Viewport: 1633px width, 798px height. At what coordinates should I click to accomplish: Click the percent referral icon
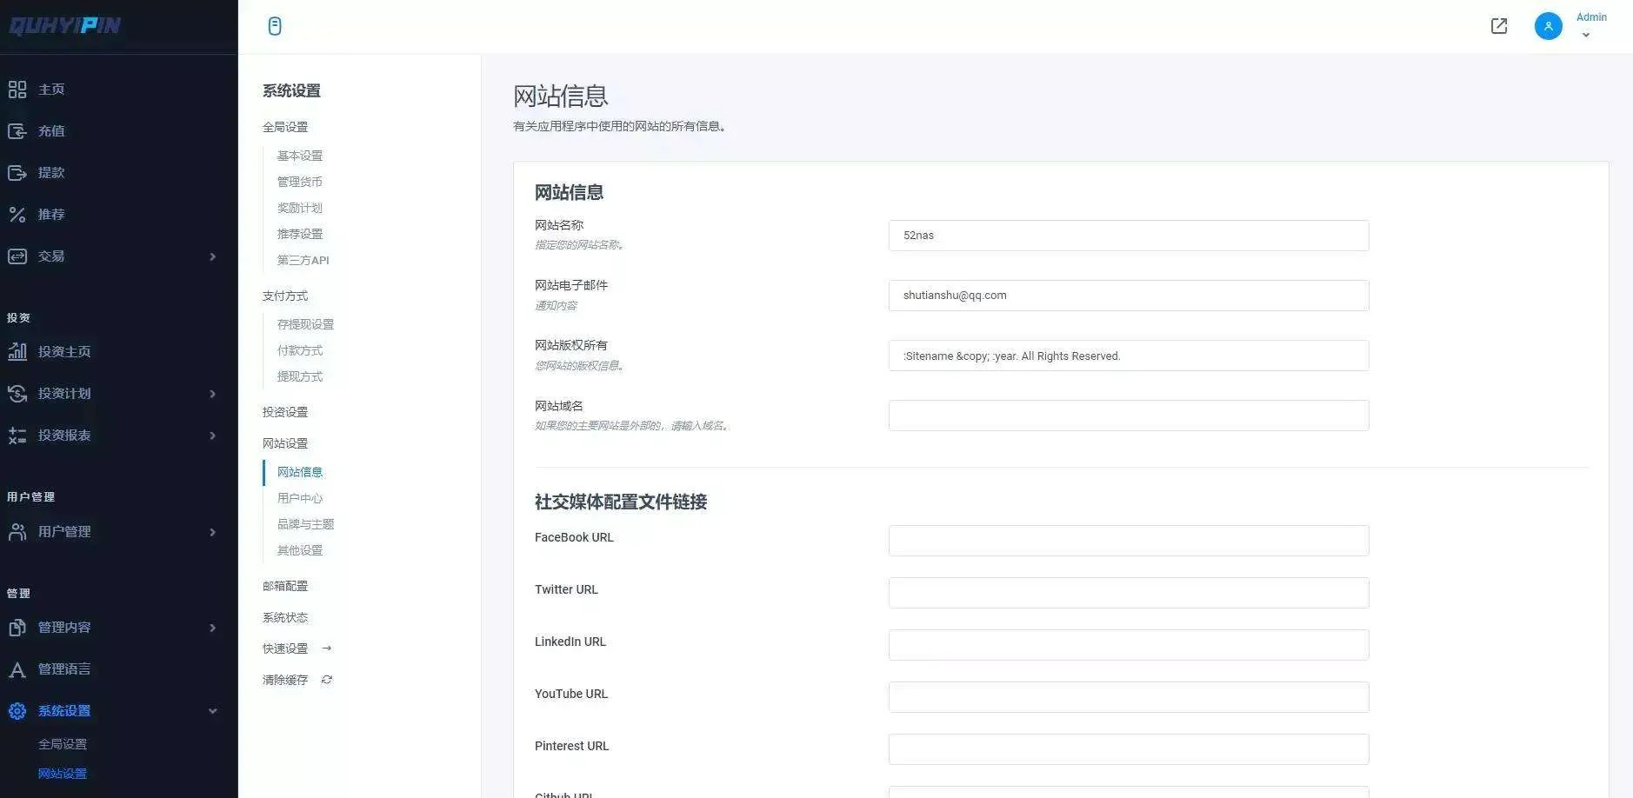17,215
